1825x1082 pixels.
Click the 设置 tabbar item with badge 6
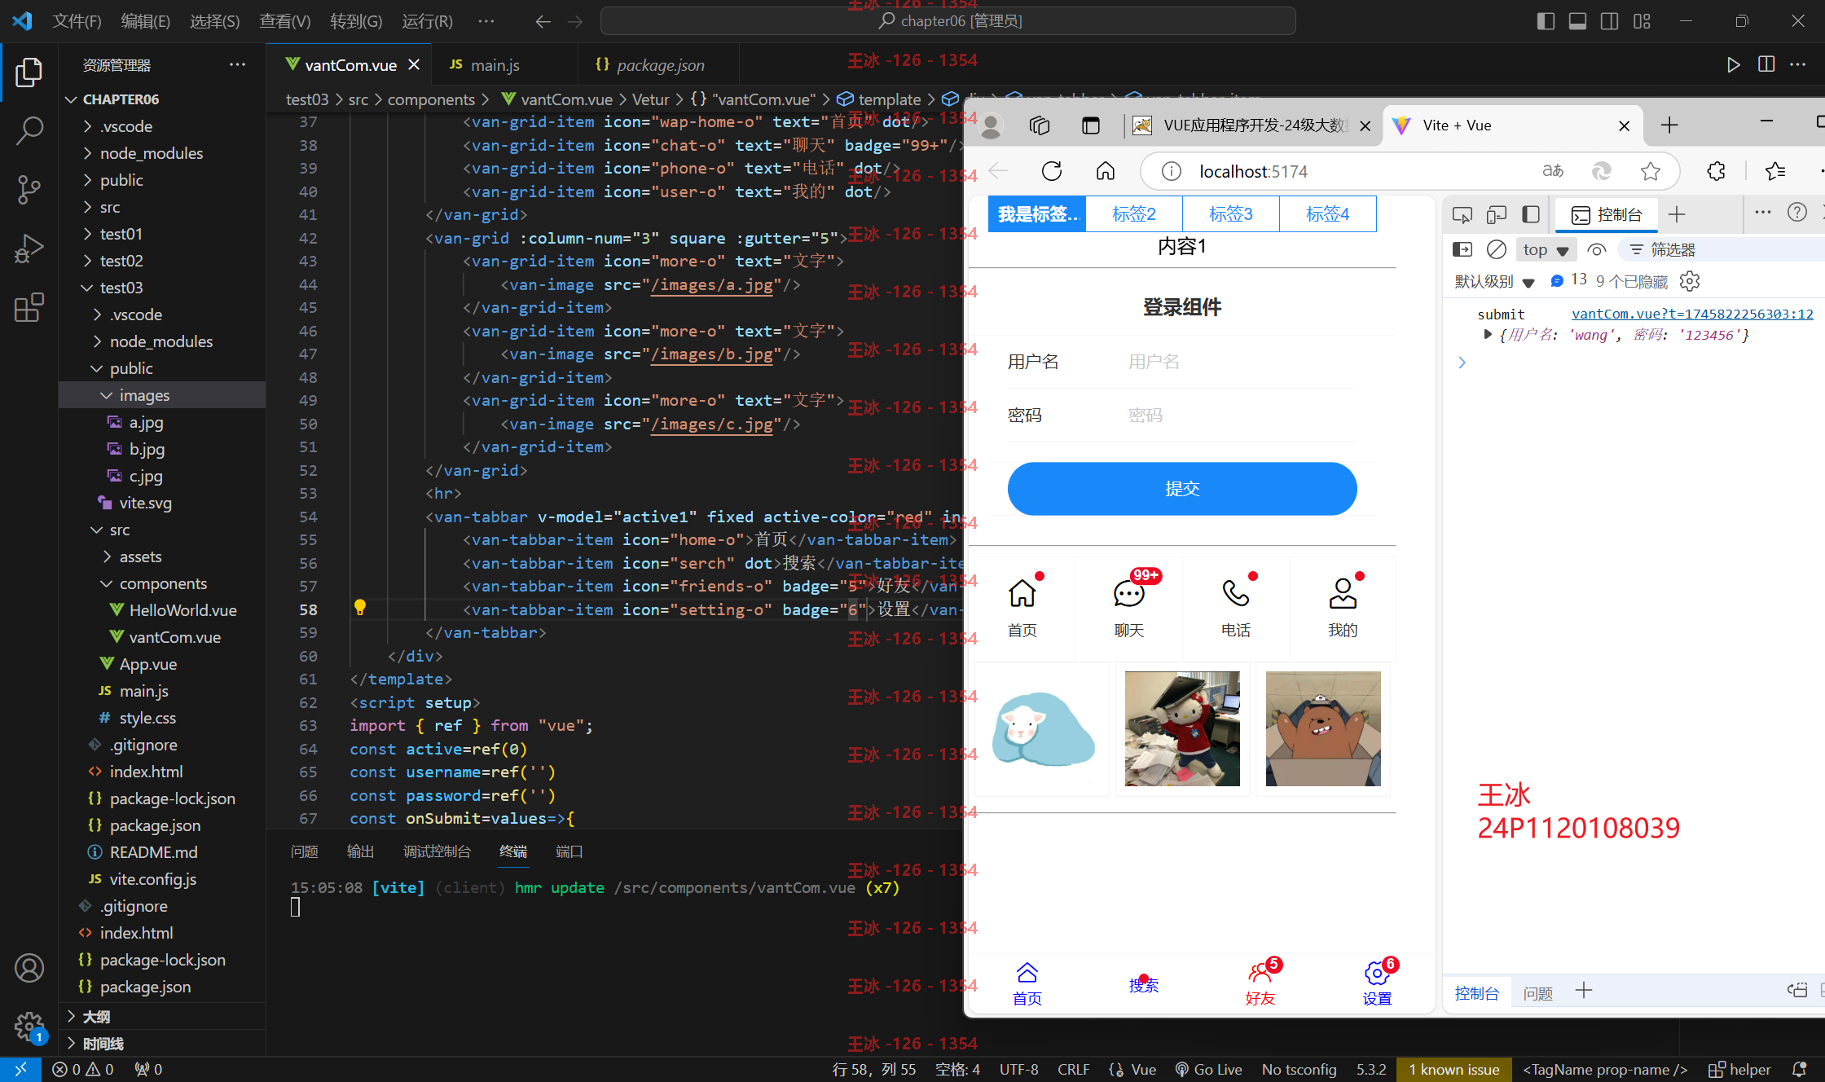[x=1377, y=983]
